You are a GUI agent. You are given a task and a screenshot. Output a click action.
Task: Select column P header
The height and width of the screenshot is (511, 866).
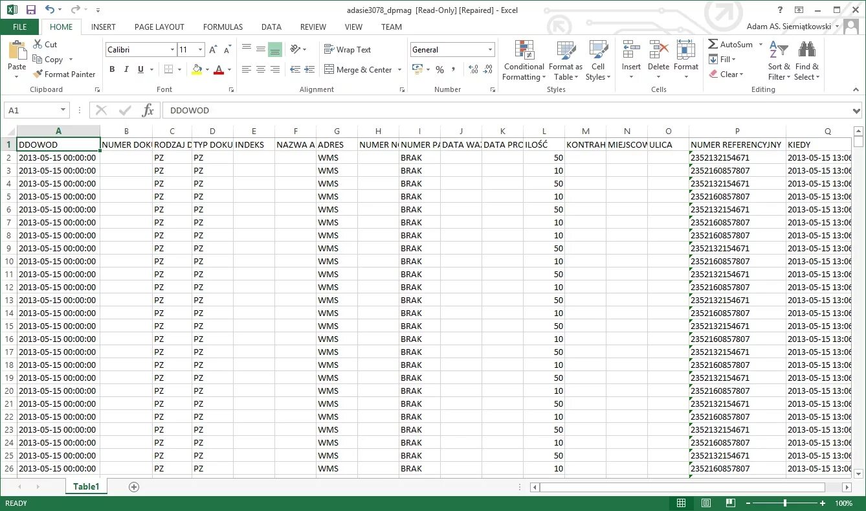click(x=737, y=131)
